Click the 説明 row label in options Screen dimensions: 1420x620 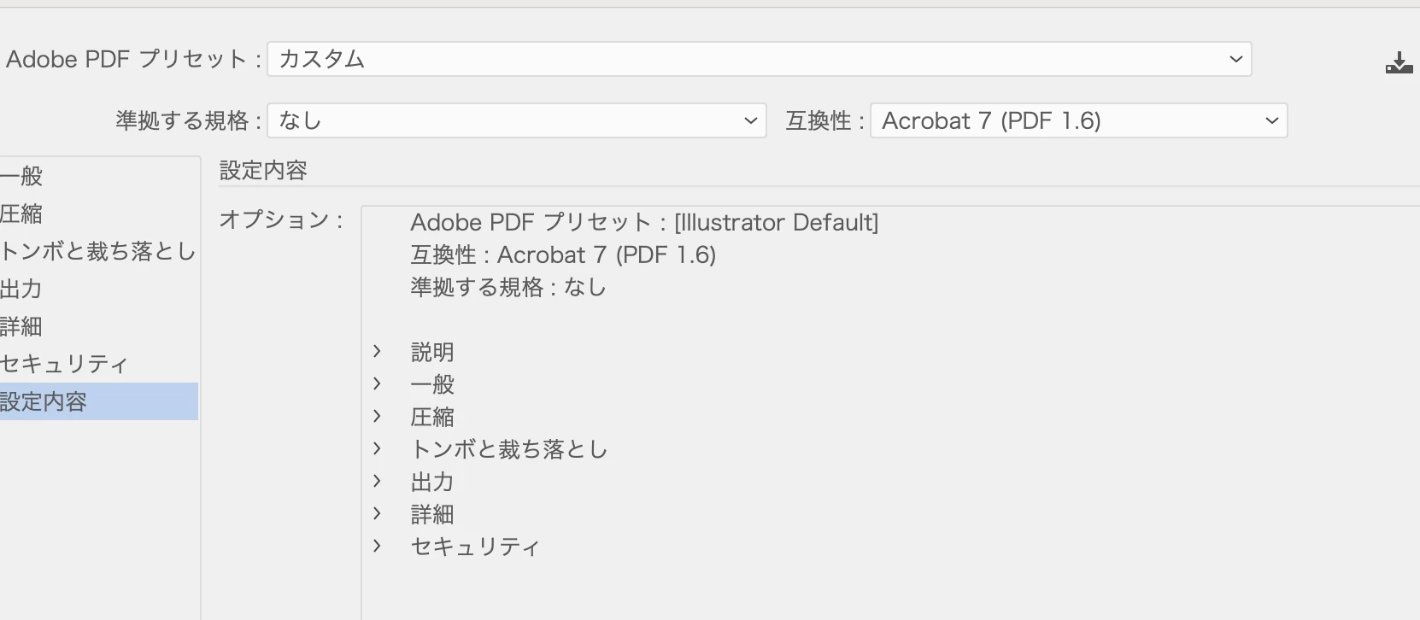tap(432, 352)
